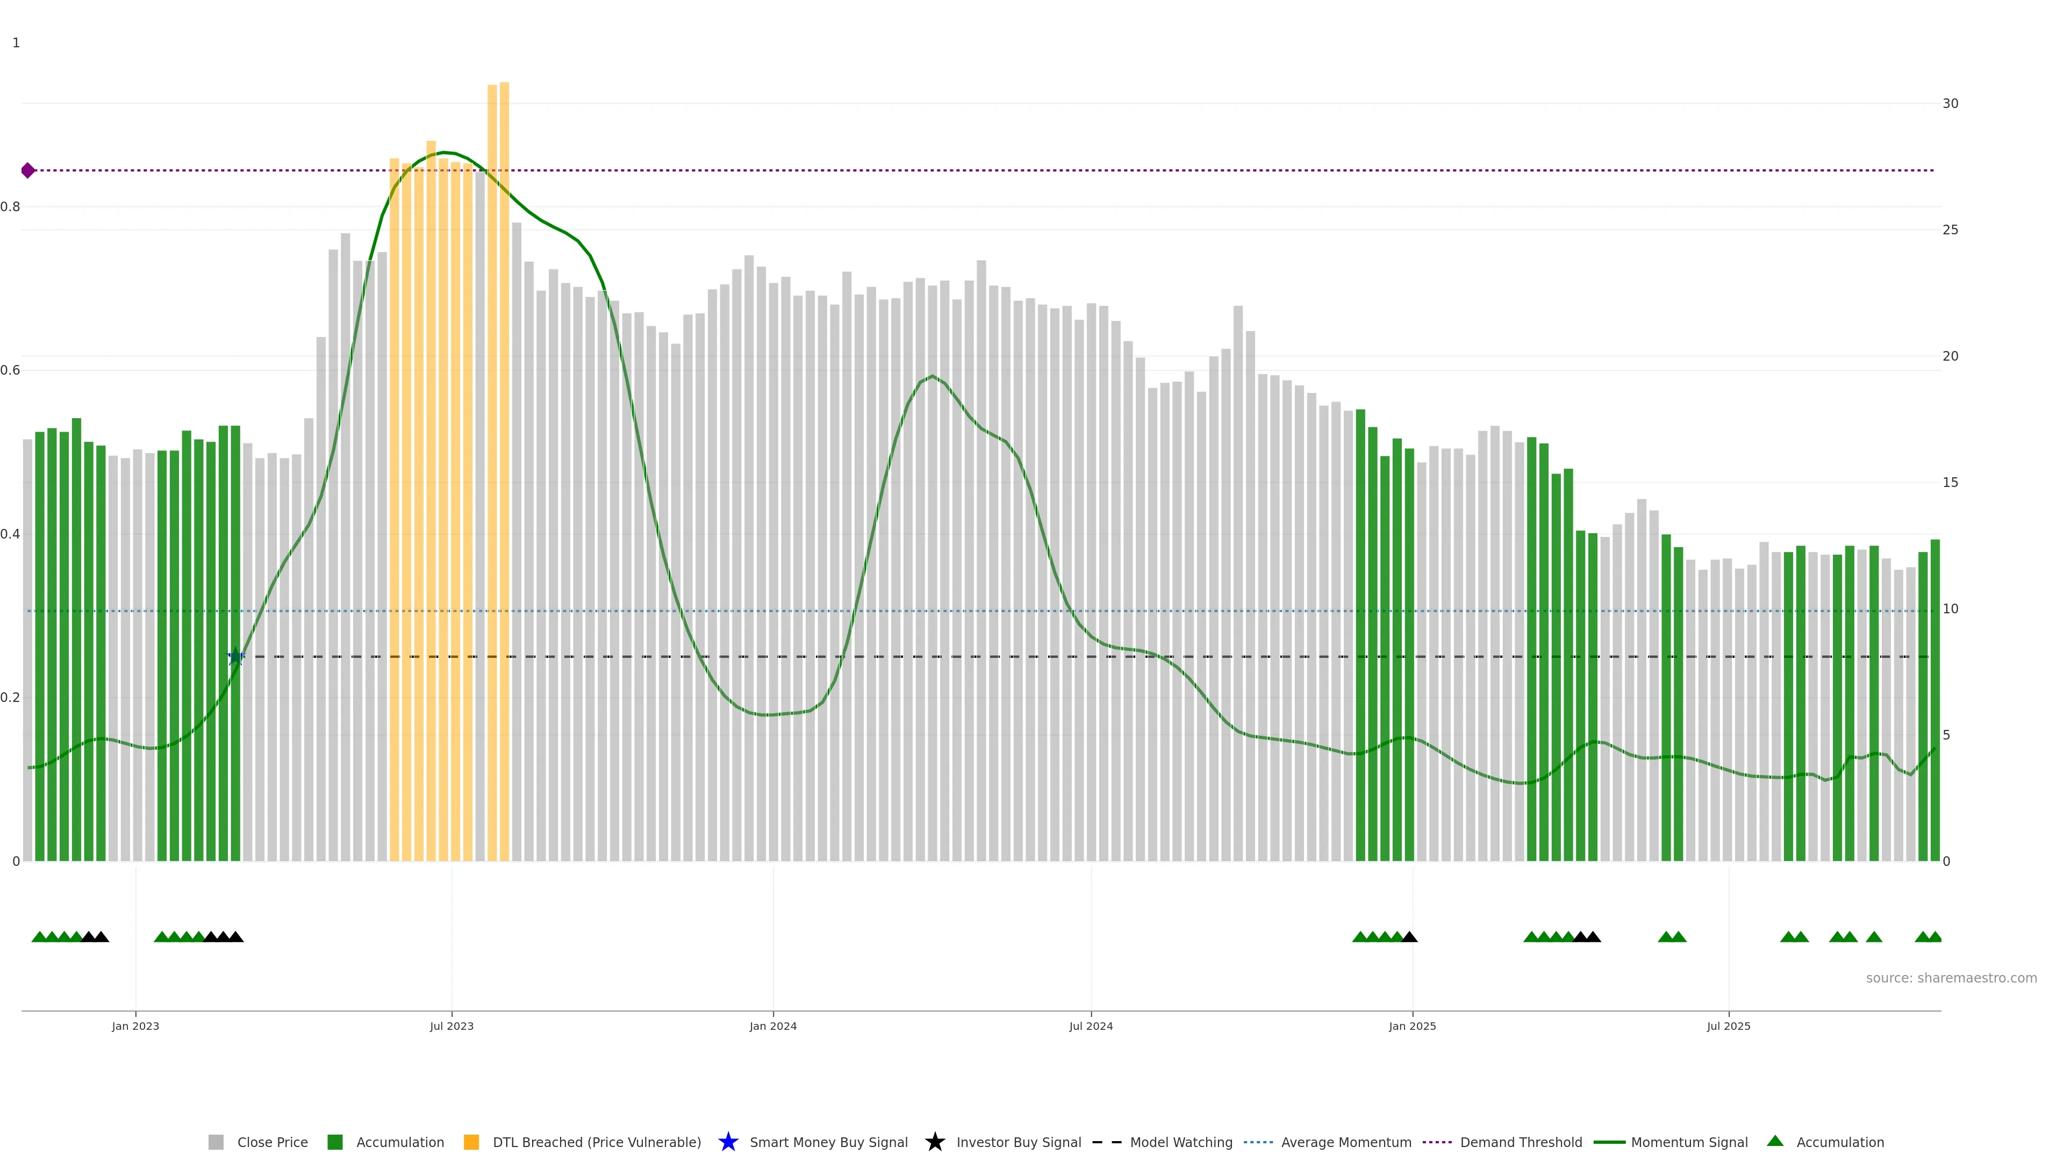Click the orange DTL Breached legend square

coord(471,1142)
